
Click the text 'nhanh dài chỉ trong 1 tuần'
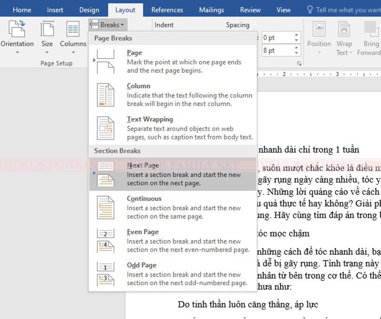[x=309, y=150]
